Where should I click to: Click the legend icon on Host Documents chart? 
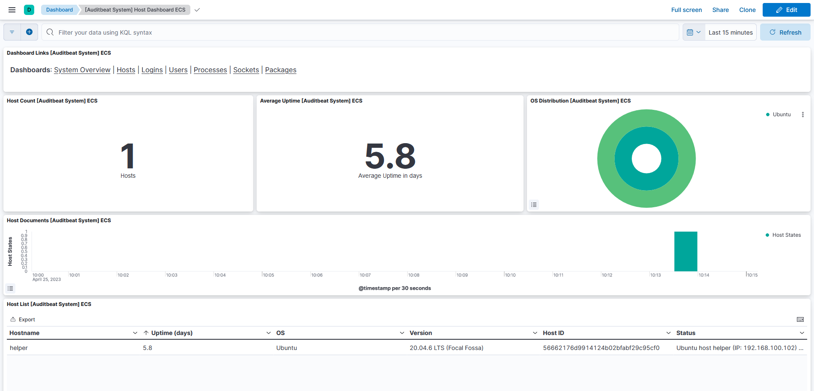[10, 288]
